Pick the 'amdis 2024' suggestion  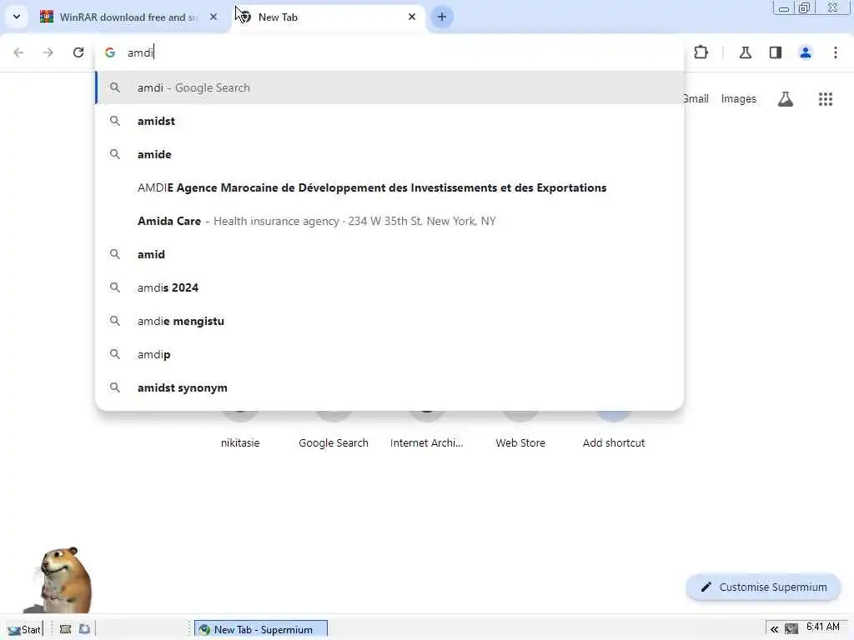point(390,287)
